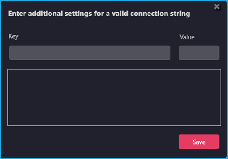Click the gray cross close icon
Image resolution: width=228 pixels, height=159 pixels.
pyautogui.click(x=217, y=7)
